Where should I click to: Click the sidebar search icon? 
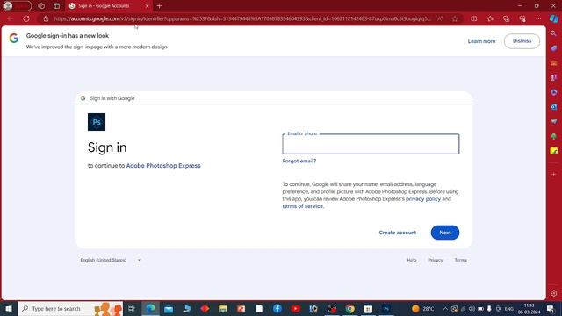click(554, 33)
